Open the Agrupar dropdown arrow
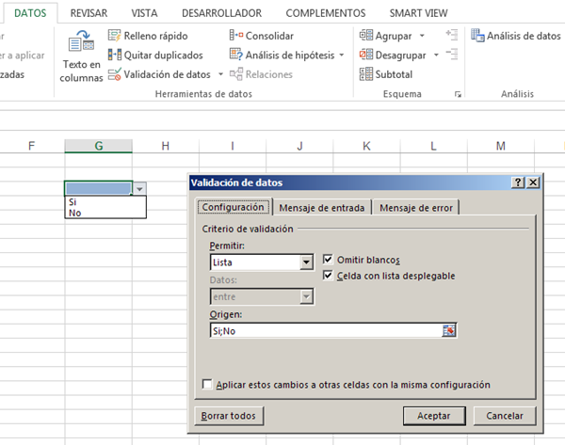Viewport: 565px width, 445px height. coord(422,36)
